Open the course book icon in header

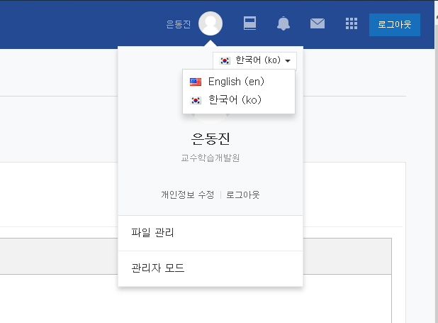point(249,23)
